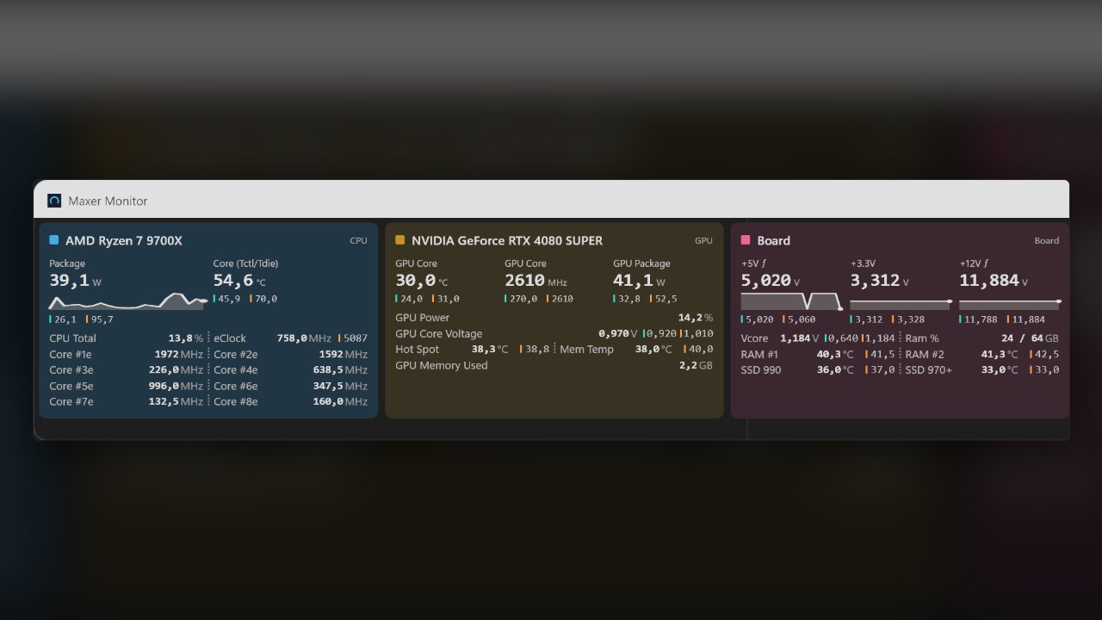Click the +12V voltage graph bar

point(1010,305)
